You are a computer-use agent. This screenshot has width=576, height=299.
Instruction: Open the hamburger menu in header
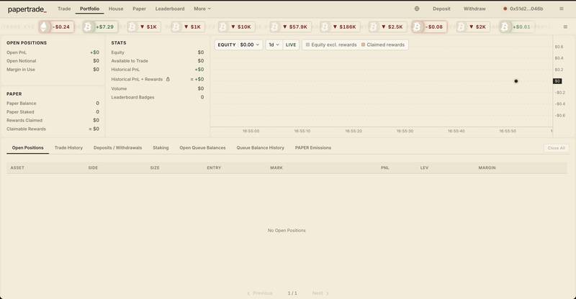pyautogui.click(x=562, y=9)
